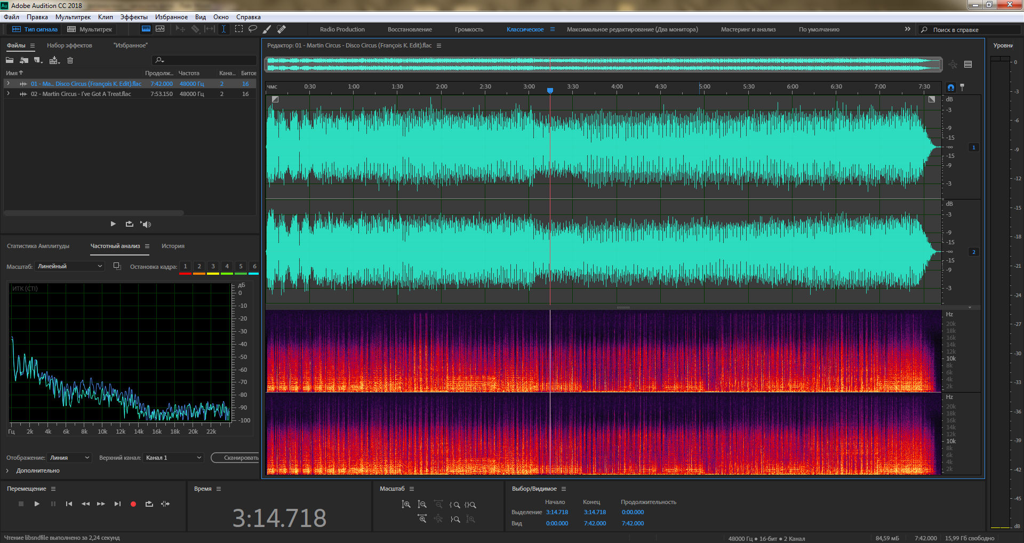This screenshot has width=1024, height=543.
Task: Click hold frame button 4
Action: pyautogui.click(x=227, y=266)
